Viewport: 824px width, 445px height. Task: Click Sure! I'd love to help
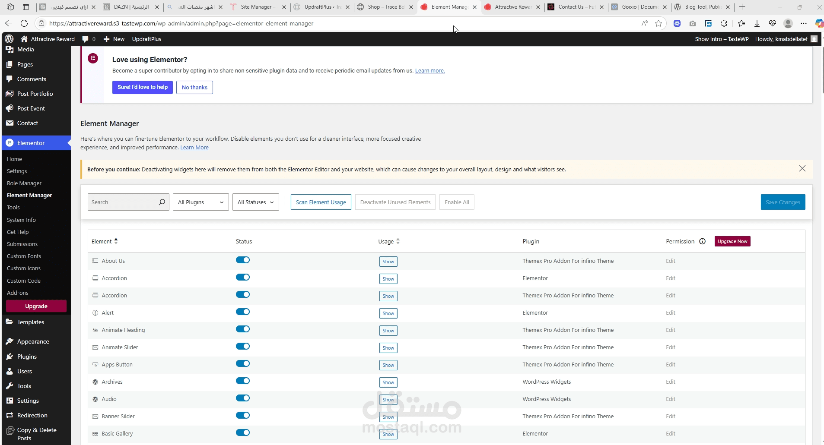pyautogui.click(x=143, y=87)
